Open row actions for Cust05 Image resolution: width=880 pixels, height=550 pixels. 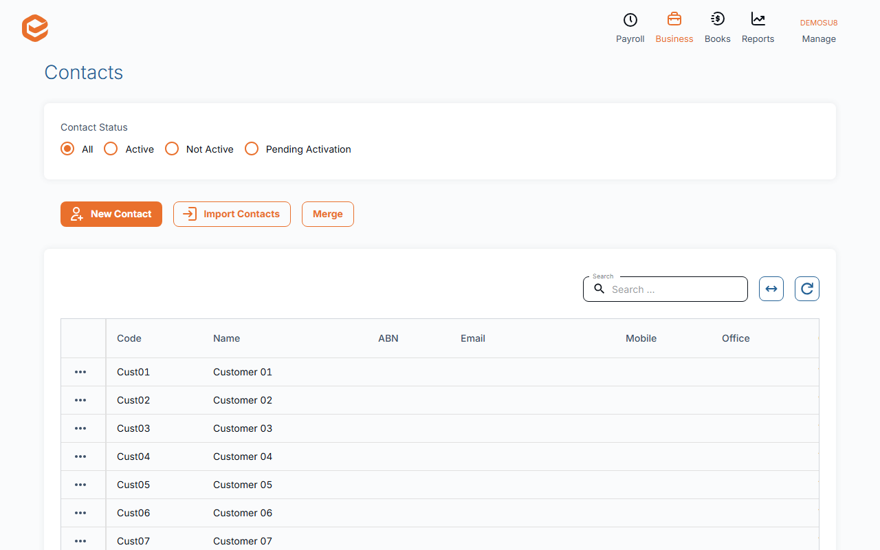coord(80,485)
